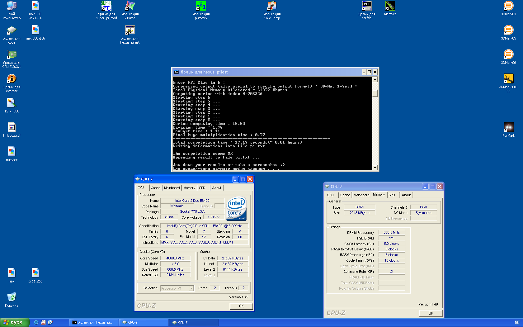Screen dimensions: 523x327
Task: Click OK in the left CPU-Z window
Action: (x=241, y=306)
